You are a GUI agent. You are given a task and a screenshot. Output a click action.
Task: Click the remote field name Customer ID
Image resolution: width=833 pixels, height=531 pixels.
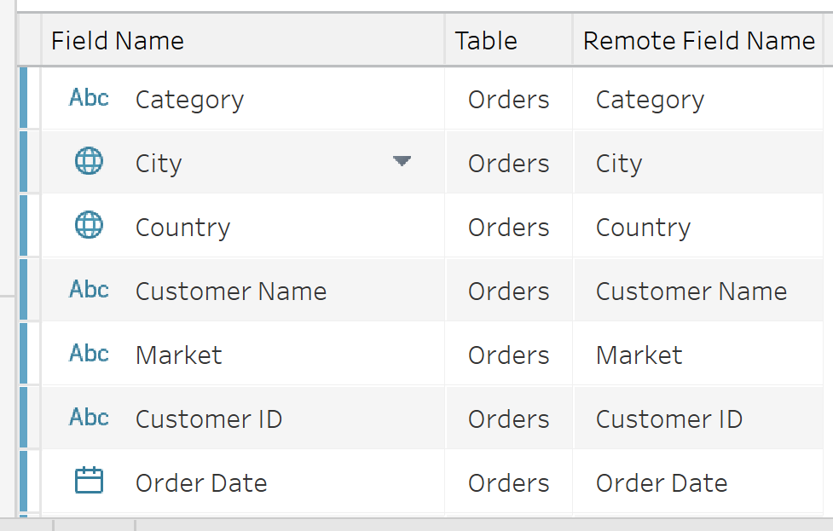pyautogui.click(x=668, y=418)
